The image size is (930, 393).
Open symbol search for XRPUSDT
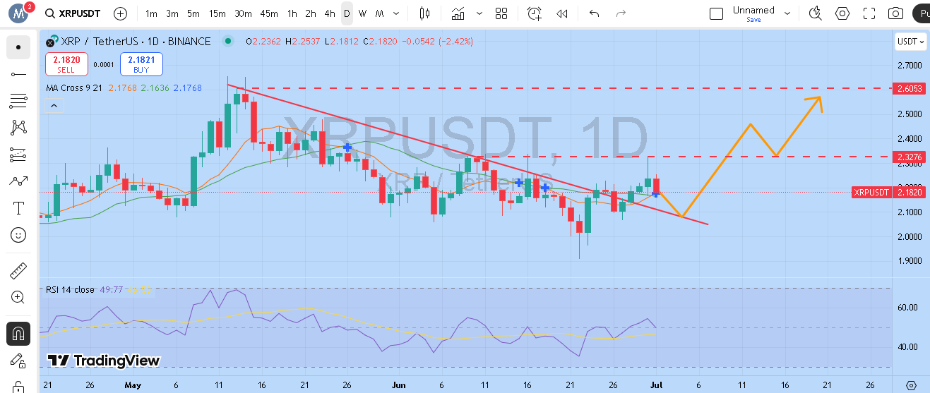tap(71, 13)
